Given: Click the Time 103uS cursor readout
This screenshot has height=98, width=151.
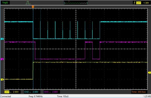Looking at the screenshot, I should [x=63, y=96].
